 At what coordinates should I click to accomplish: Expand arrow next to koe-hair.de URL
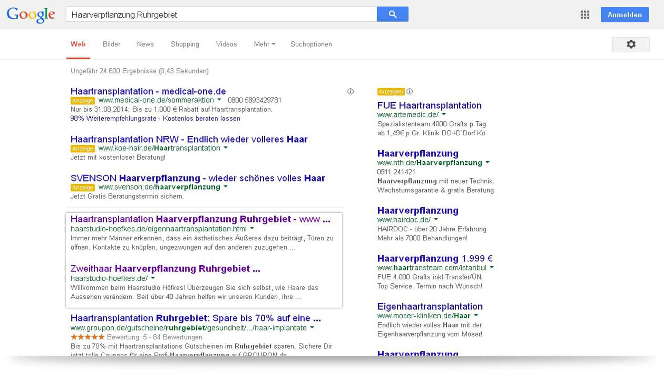click(225, 148)
